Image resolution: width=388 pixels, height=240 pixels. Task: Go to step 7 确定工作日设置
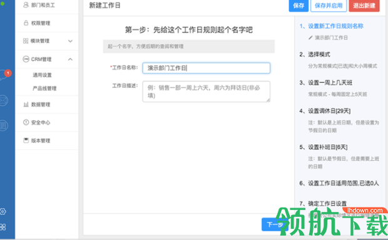coord(323,203)
